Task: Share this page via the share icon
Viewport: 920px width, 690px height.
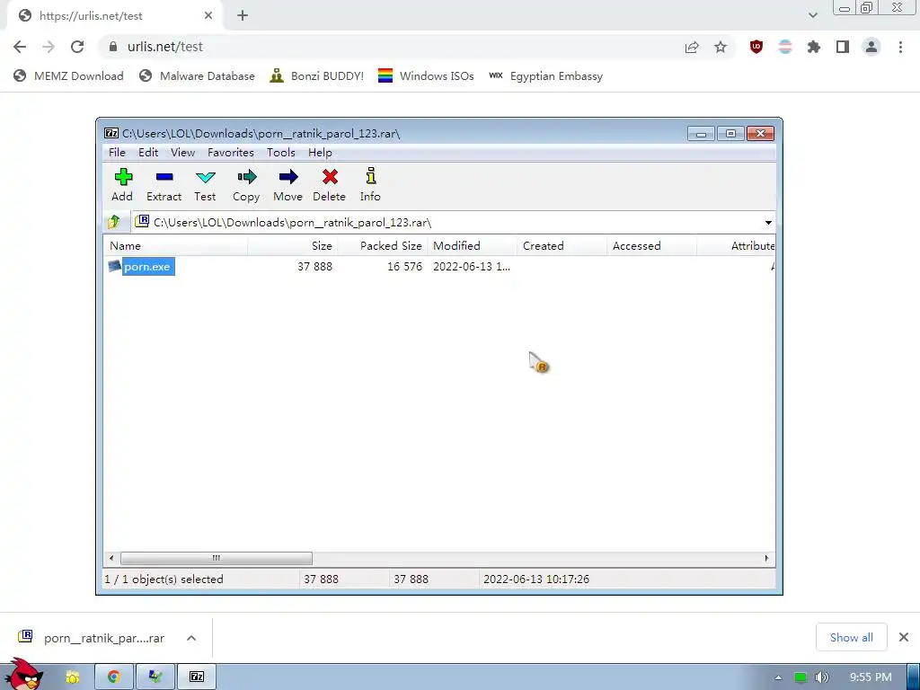Action: (x=692, y=47)
